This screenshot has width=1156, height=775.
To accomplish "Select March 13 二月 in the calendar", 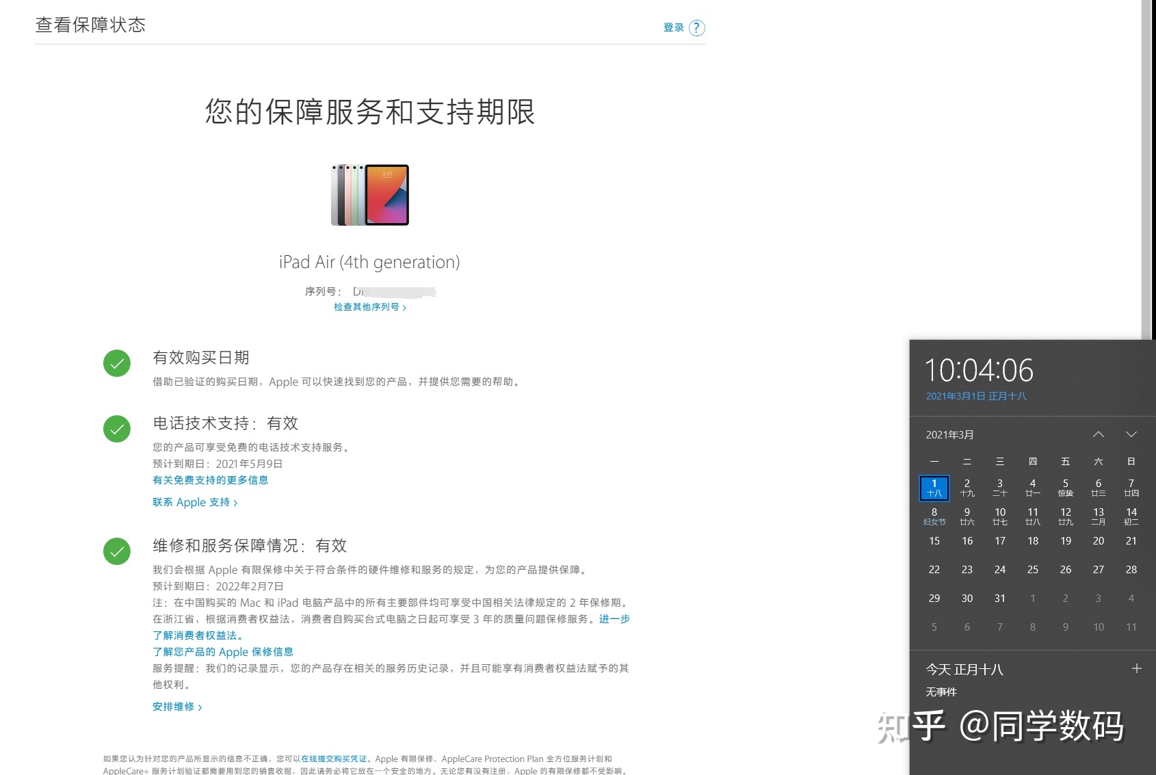I will [x=1099, y=516].
